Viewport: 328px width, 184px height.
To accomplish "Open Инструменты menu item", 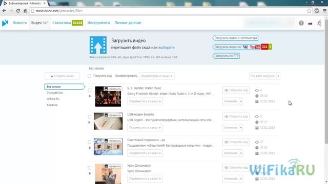I will 98,22.
